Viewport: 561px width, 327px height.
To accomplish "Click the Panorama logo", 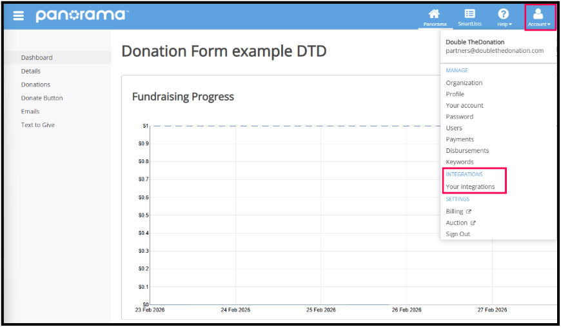I will 82,15.
